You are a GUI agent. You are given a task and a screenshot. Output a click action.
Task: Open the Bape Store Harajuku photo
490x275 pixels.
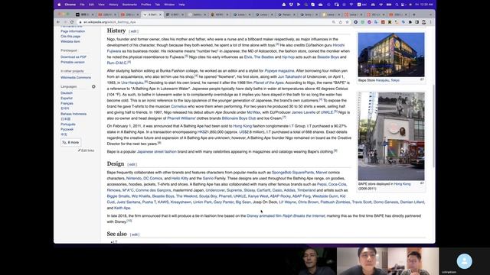pyautogui.click(x=391, y=54)
